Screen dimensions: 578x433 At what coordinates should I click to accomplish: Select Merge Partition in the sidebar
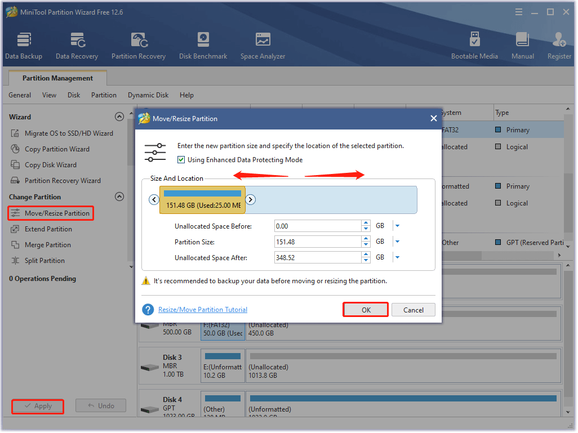point(48,245)
